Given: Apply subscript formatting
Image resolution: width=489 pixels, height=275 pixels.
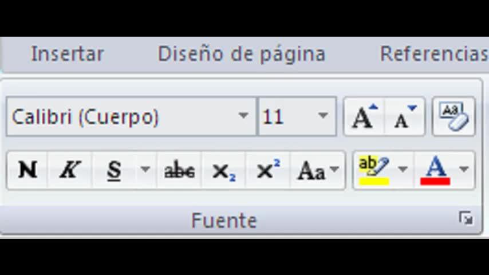Looking at the screenshot, I should [223, 171].
